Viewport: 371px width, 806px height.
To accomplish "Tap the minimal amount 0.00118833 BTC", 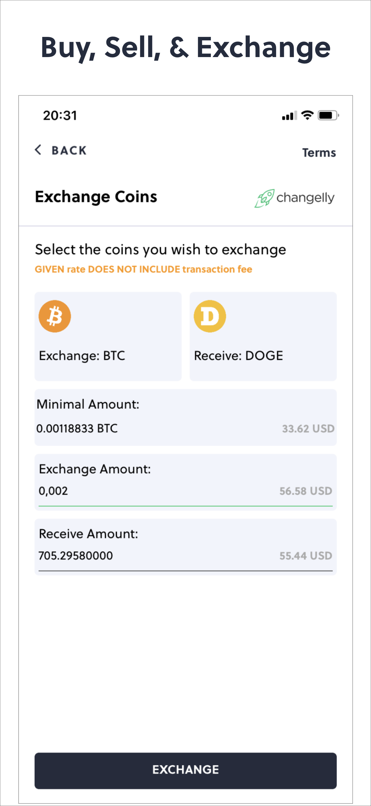I will coord(77,428).
